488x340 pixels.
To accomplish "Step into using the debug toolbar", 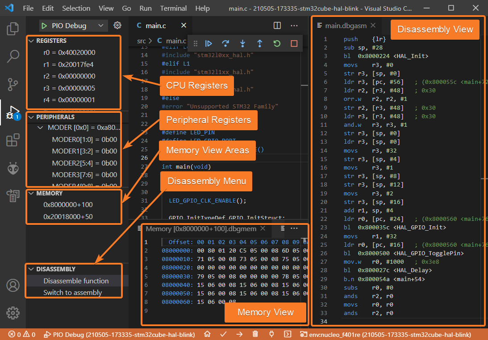I will (x=243, y=44).
